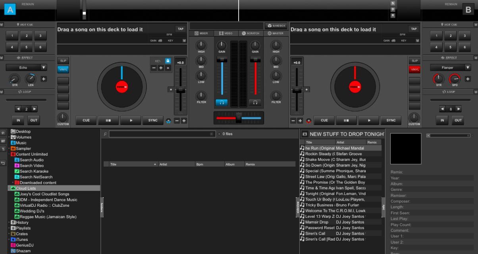
Task: Click the plus next to Echo effect
Action: [x=44, y=79]
